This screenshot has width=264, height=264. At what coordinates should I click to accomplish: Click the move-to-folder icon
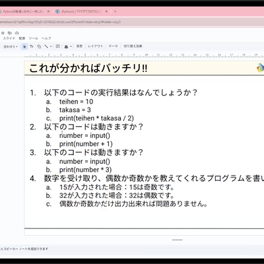point(10,33)
